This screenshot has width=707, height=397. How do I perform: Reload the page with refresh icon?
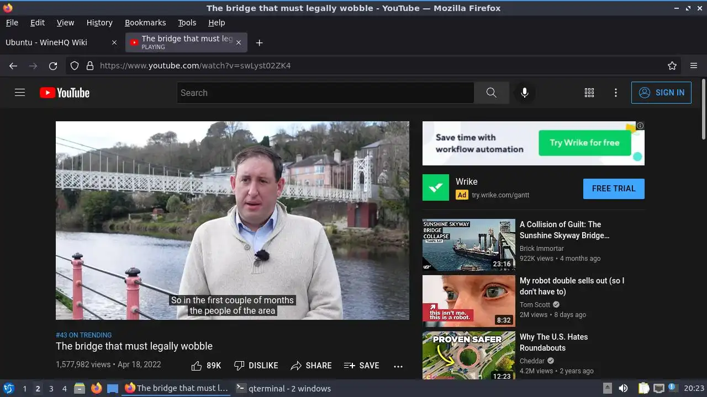point(53,66)
